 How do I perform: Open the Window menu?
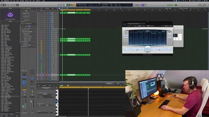coord(38,1)
